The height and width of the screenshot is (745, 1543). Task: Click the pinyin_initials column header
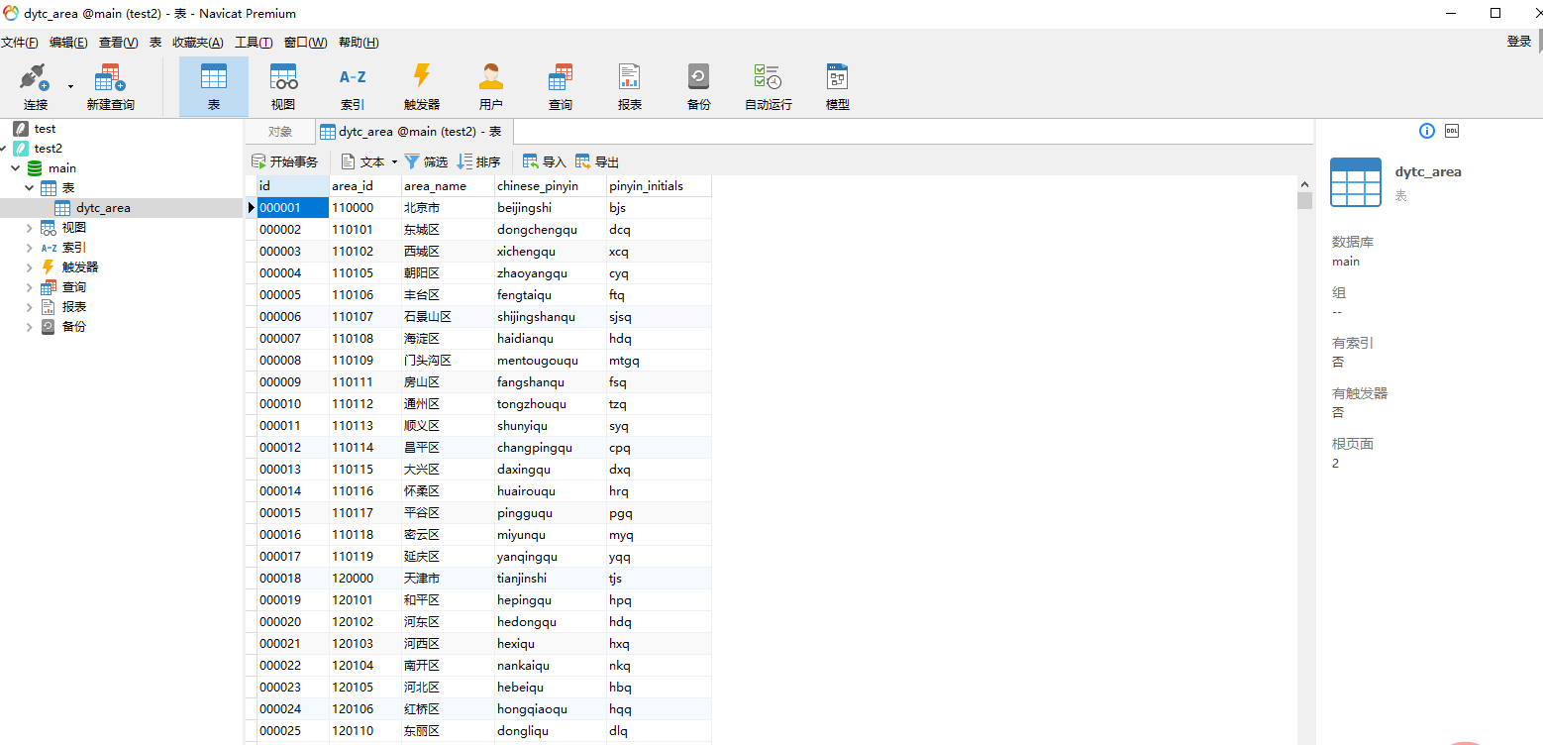coord(659,186)
